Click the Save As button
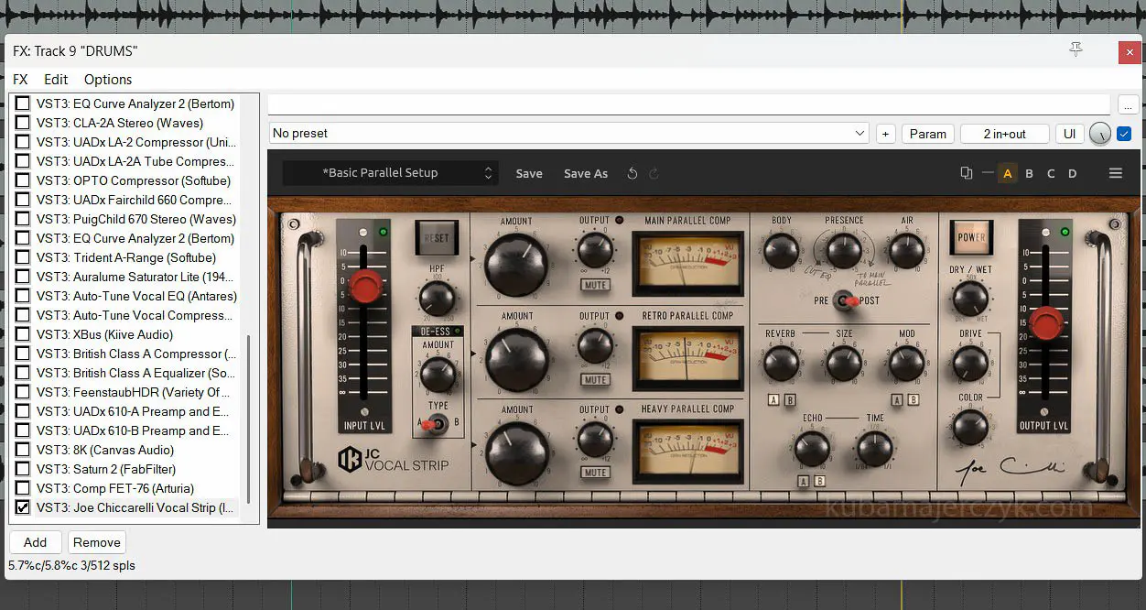This screenshot has height=610, width=1146. click(x=585, y=173)
